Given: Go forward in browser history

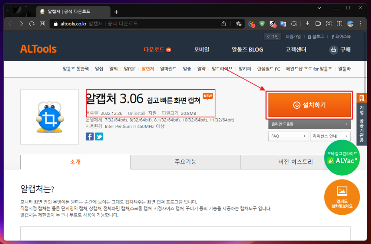Looking at the screenshot, I should click(22, 24).
